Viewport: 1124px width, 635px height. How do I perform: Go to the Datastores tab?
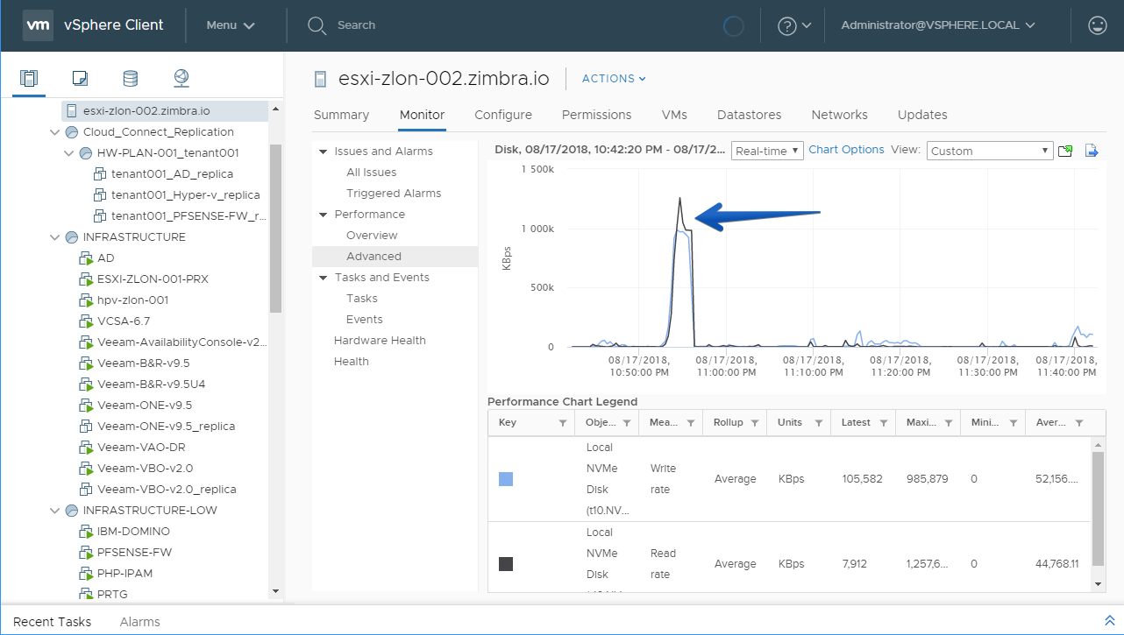pos(750,115)
